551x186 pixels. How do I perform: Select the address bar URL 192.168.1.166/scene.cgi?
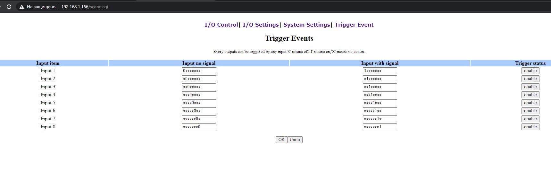tap(85, 7)
